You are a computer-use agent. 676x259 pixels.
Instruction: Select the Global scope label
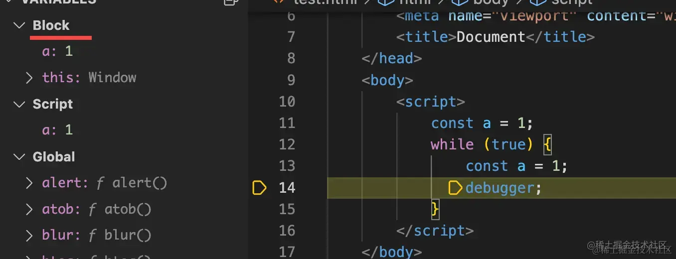54,157
